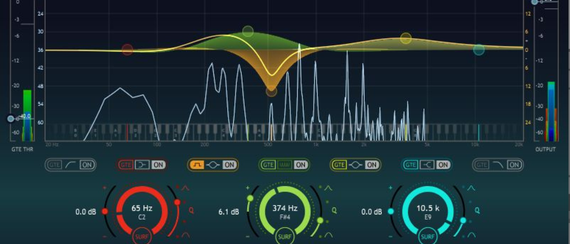
Task: Click the 0.0 dB value beside red band
Action: pos(86,212)
